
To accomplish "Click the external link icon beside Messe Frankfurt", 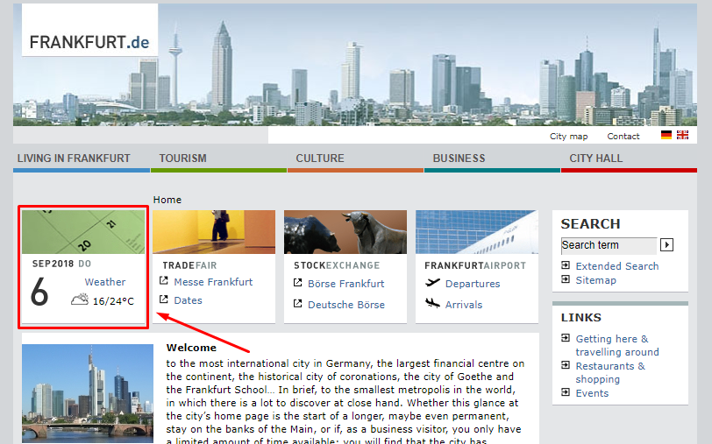I will point(164,281).
